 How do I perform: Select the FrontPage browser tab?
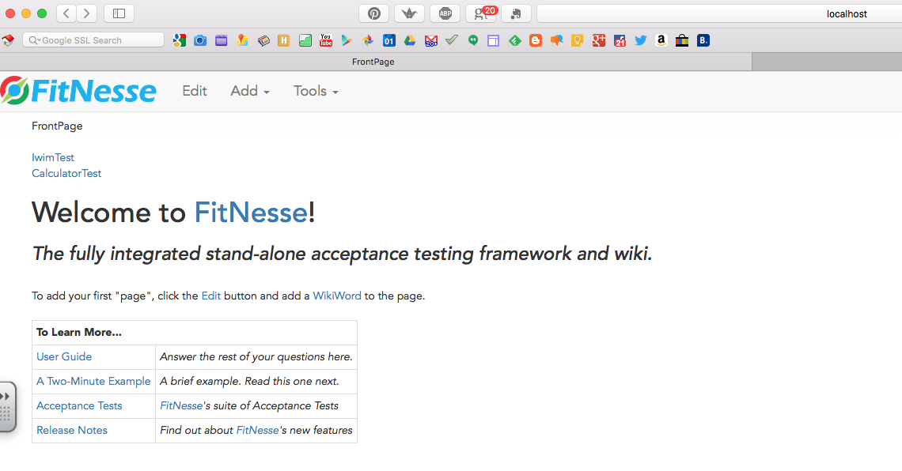374,62
